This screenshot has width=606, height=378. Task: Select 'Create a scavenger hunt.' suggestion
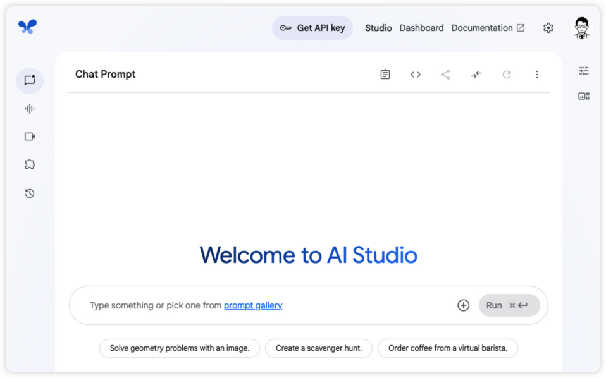(319, 348)
